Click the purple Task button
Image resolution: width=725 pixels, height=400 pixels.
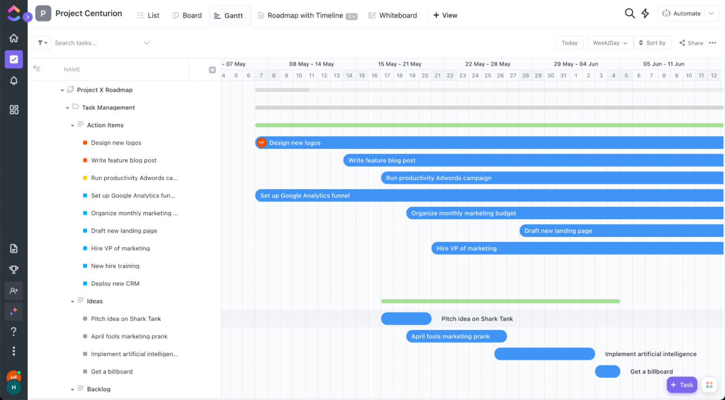pos(682,385)
